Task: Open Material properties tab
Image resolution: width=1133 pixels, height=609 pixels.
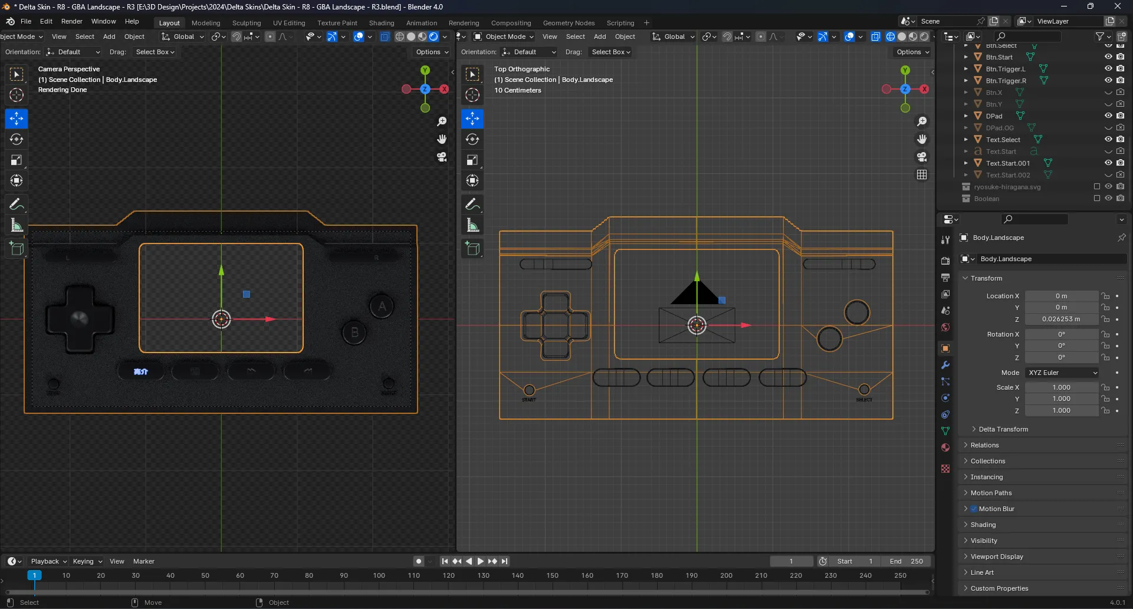Action: click(x=945, y=447)
